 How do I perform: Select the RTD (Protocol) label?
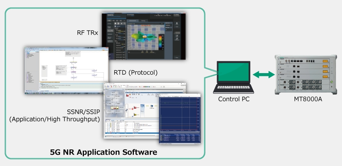136,73
